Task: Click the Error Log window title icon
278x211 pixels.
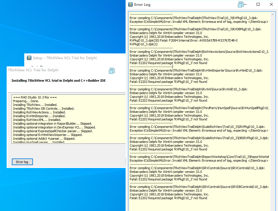Action: (130, 4)
